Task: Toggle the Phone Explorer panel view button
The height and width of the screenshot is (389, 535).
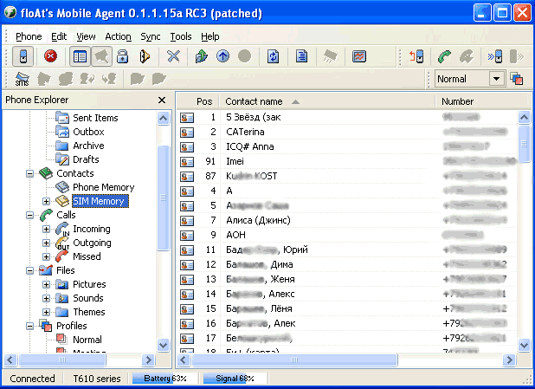Action: tap(79, 56)
